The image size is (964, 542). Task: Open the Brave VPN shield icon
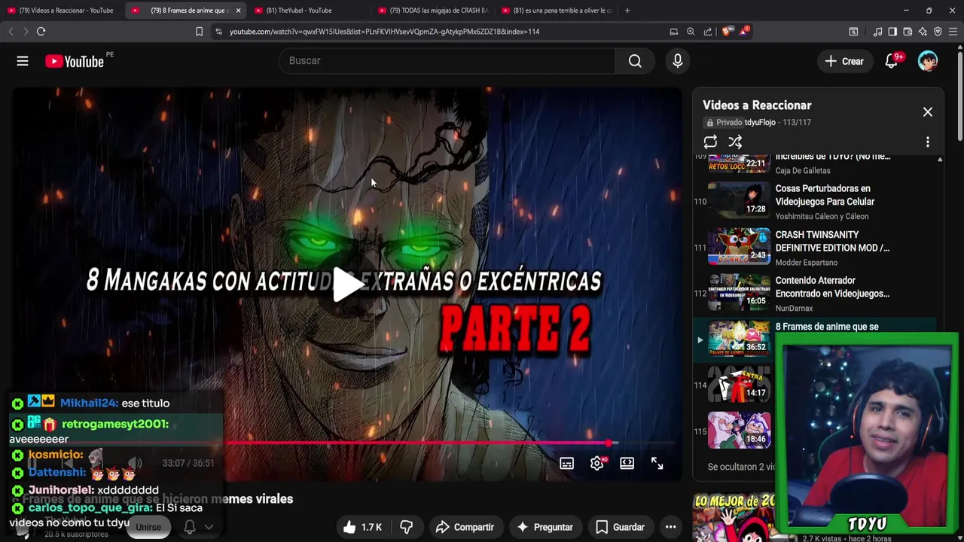pos(938,32)
